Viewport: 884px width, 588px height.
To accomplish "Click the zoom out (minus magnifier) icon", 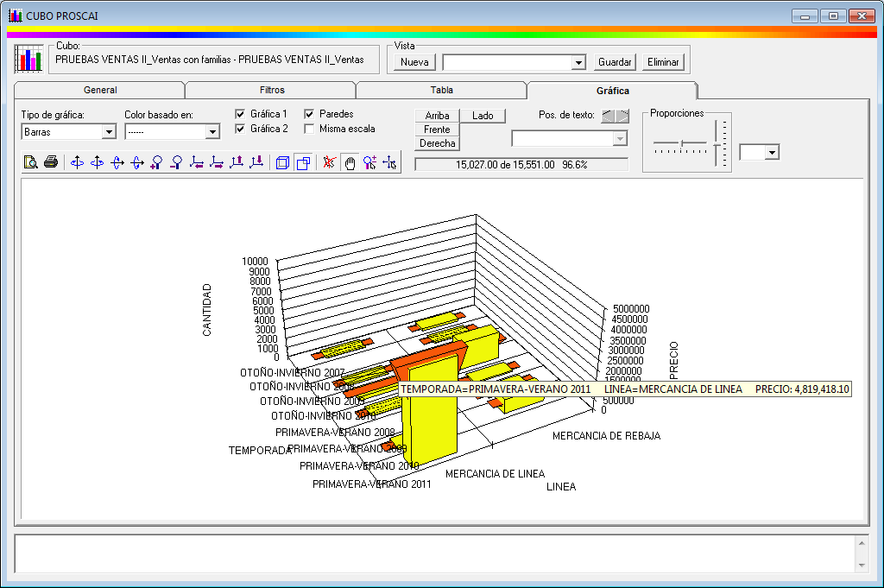I will (x=176, y=163).
